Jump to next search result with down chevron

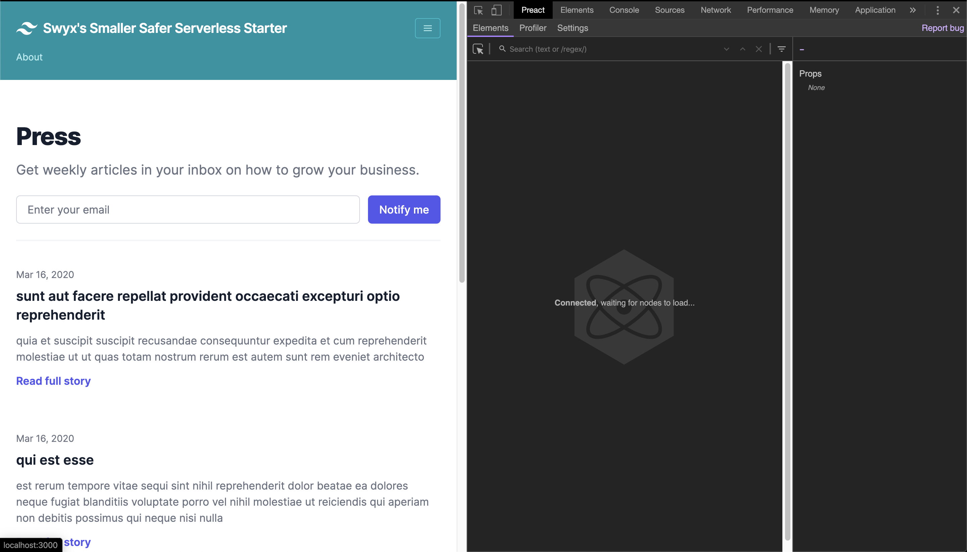click(726, 49)
